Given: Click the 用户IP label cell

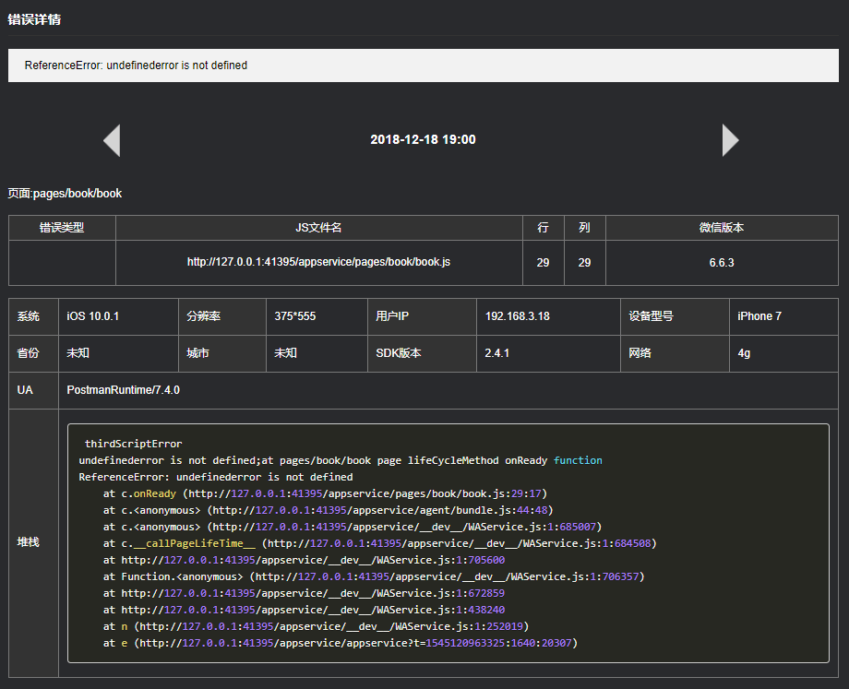Looking at the screenshot, I should (x=422, y=316).
